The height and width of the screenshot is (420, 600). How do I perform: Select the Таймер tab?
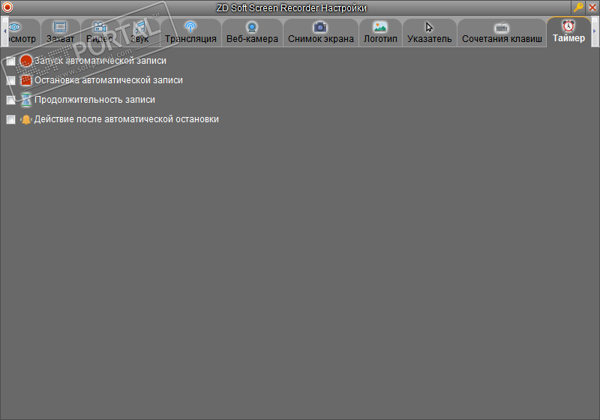(x=568, y=32)
